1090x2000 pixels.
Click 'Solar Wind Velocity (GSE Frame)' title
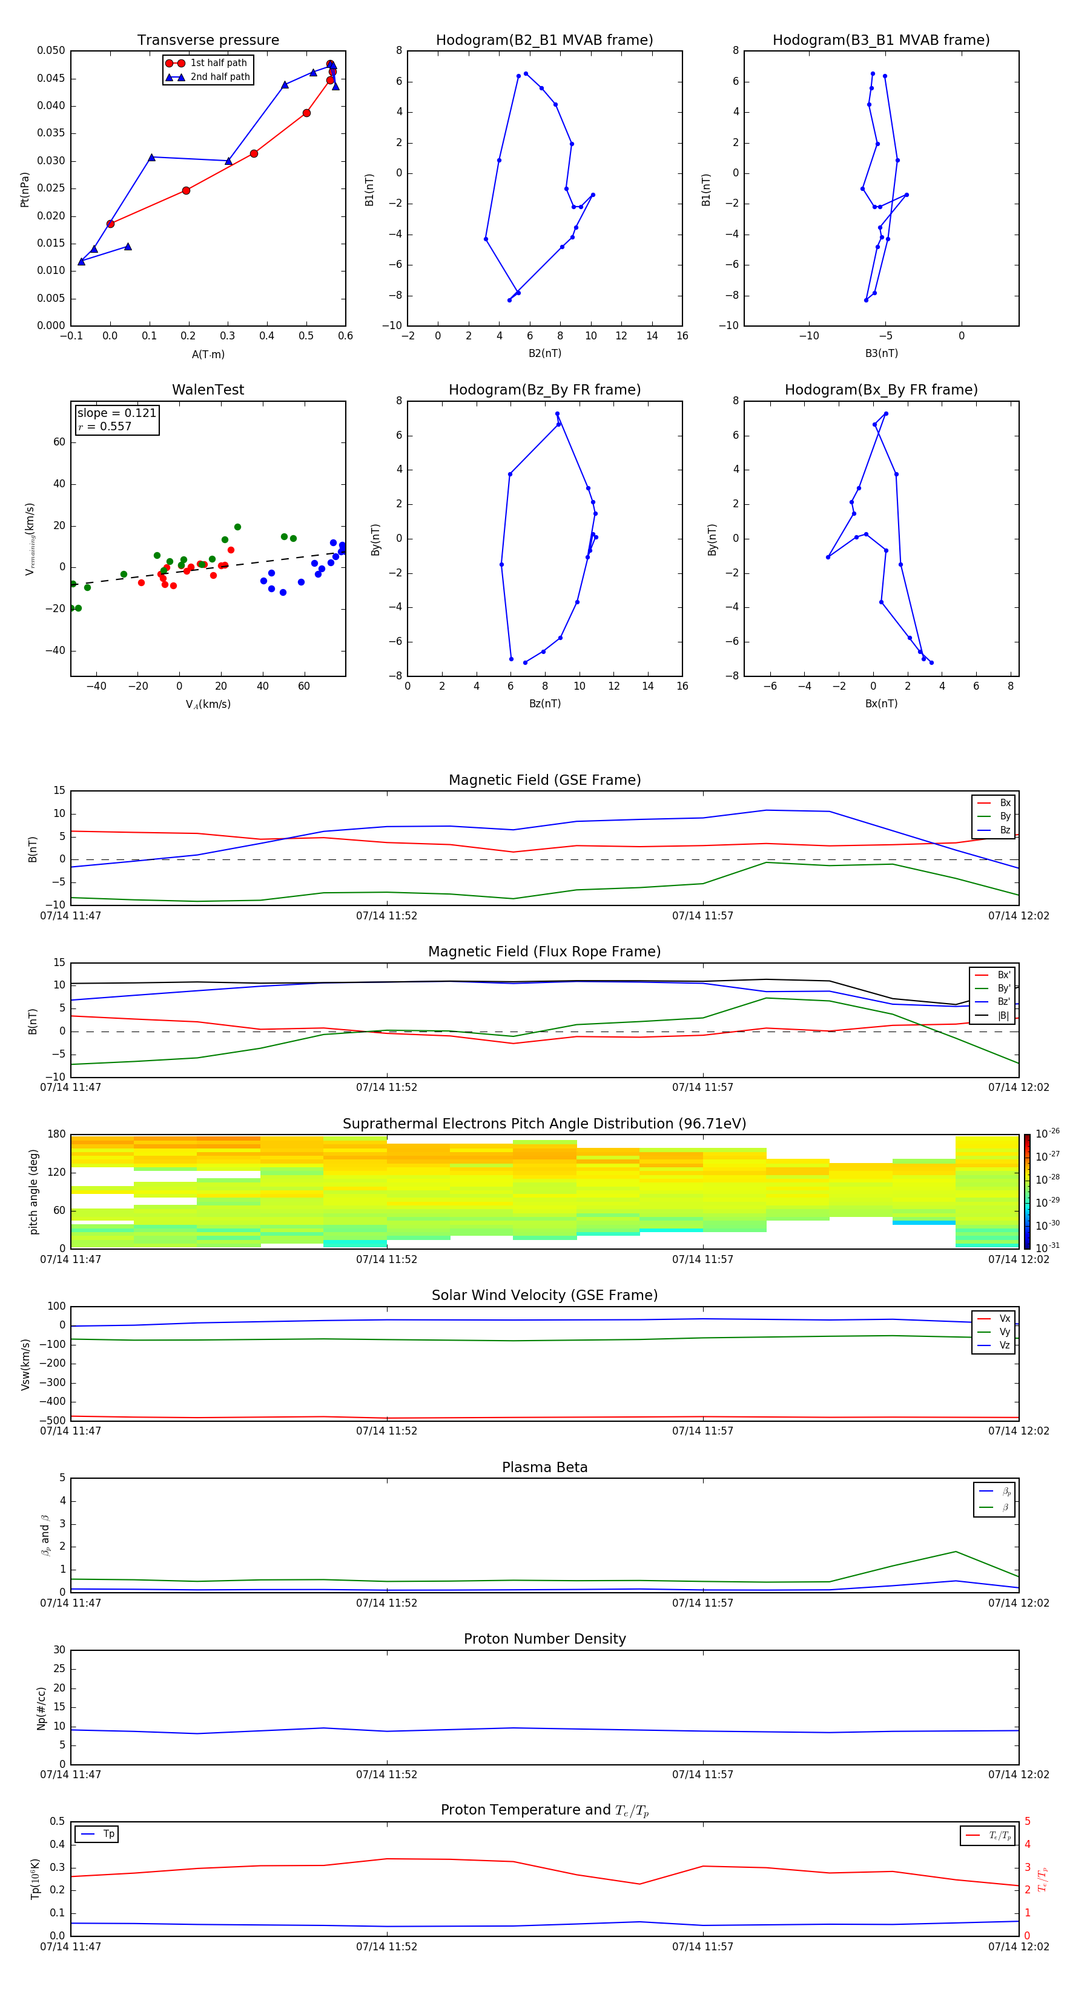544,1295
